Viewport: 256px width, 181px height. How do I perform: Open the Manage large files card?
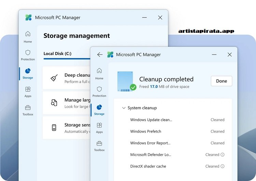point(67,103)
